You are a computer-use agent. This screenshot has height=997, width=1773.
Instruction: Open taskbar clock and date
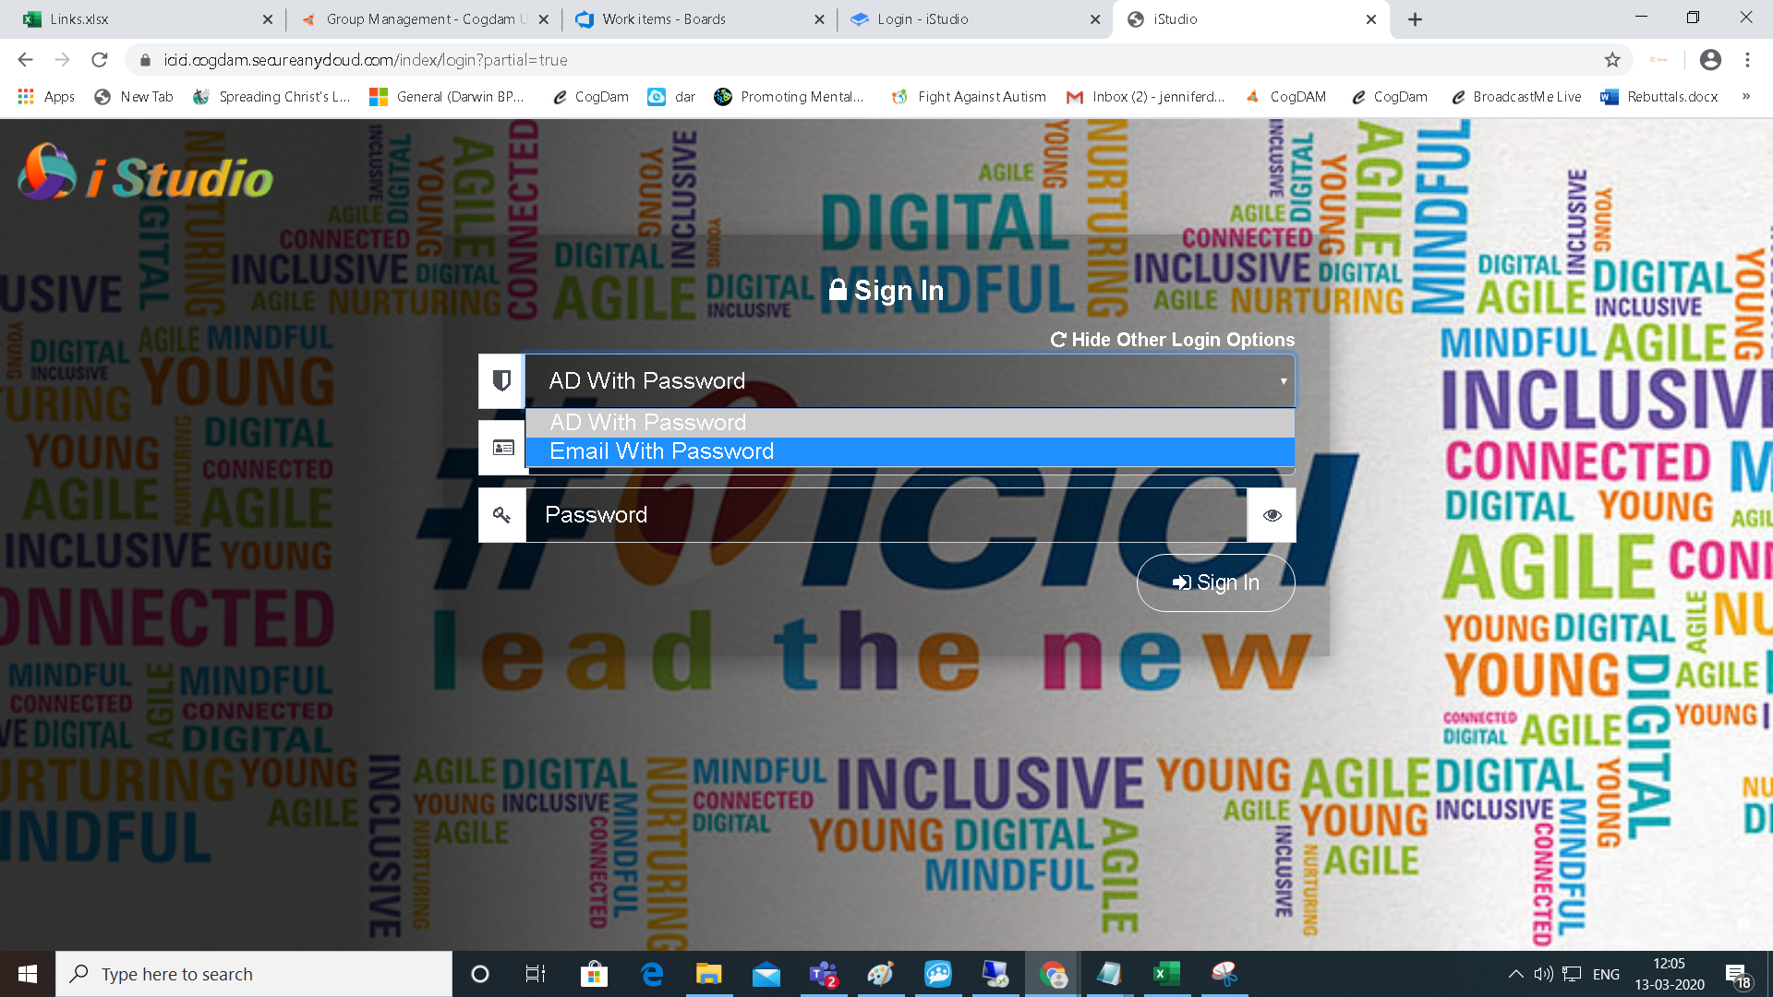(x=1669, y=974)
